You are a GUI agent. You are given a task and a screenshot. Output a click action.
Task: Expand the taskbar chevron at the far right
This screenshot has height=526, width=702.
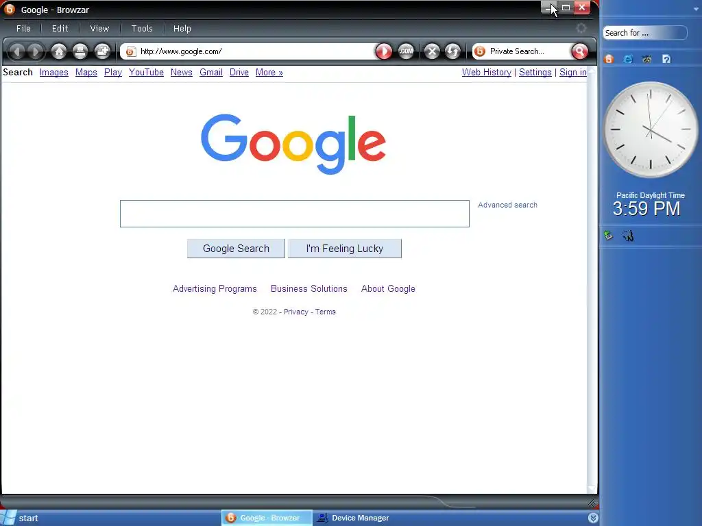(x=593, y=518)
